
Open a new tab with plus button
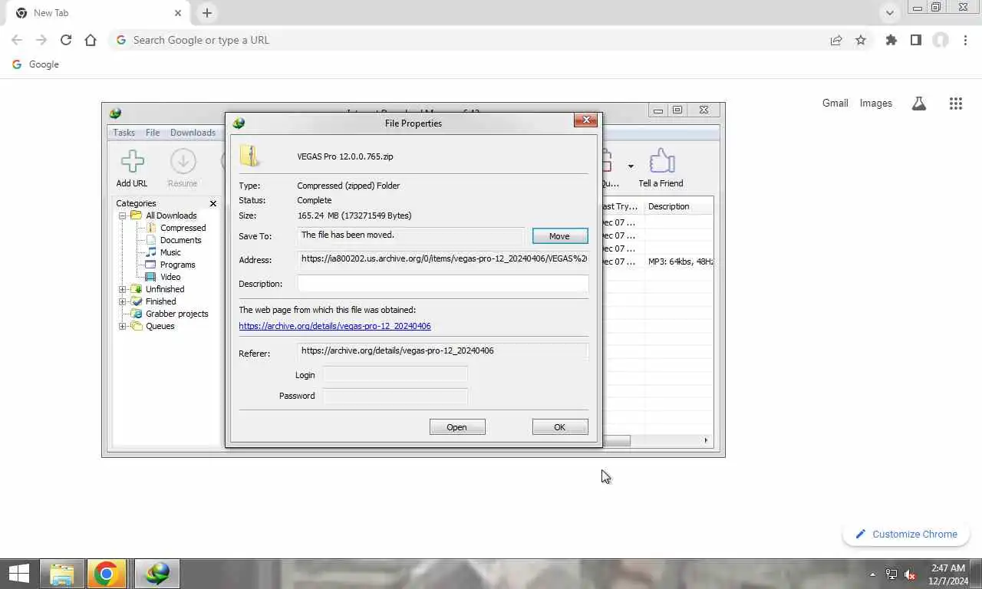point(207,13)
